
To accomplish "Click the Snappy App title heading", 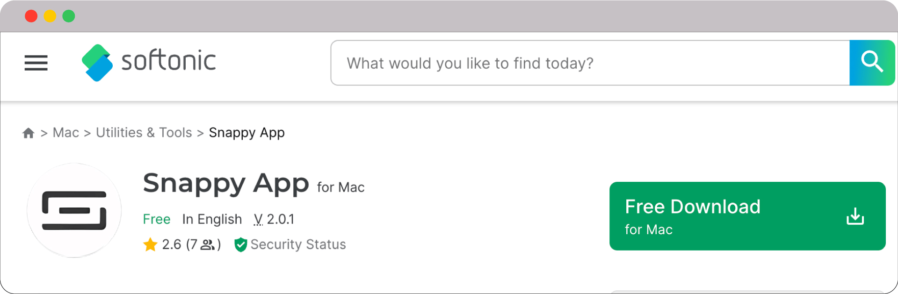I will 226,183.
